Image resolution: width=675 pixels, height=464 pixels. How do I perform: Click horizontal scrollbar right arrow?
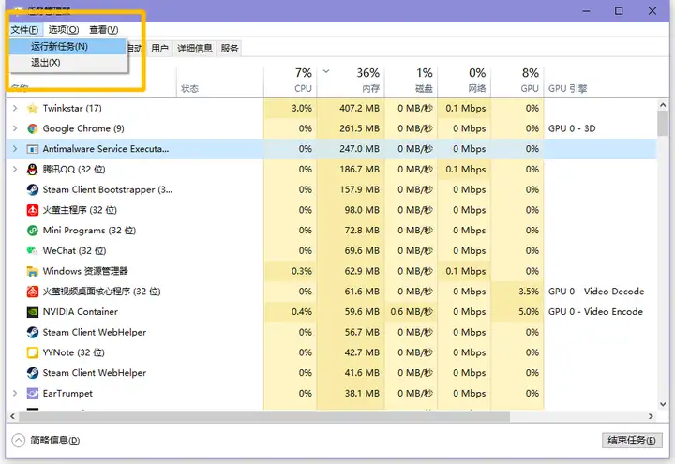651,416
